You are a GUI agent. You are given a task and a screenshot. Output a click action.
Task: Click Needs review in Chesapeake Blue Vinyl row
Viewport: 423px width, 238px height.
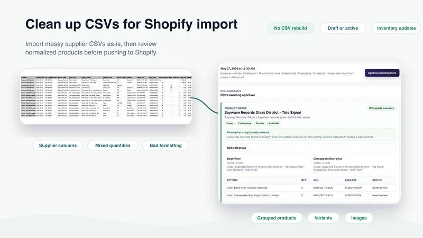pyautogui.click(x=380, y=195)
